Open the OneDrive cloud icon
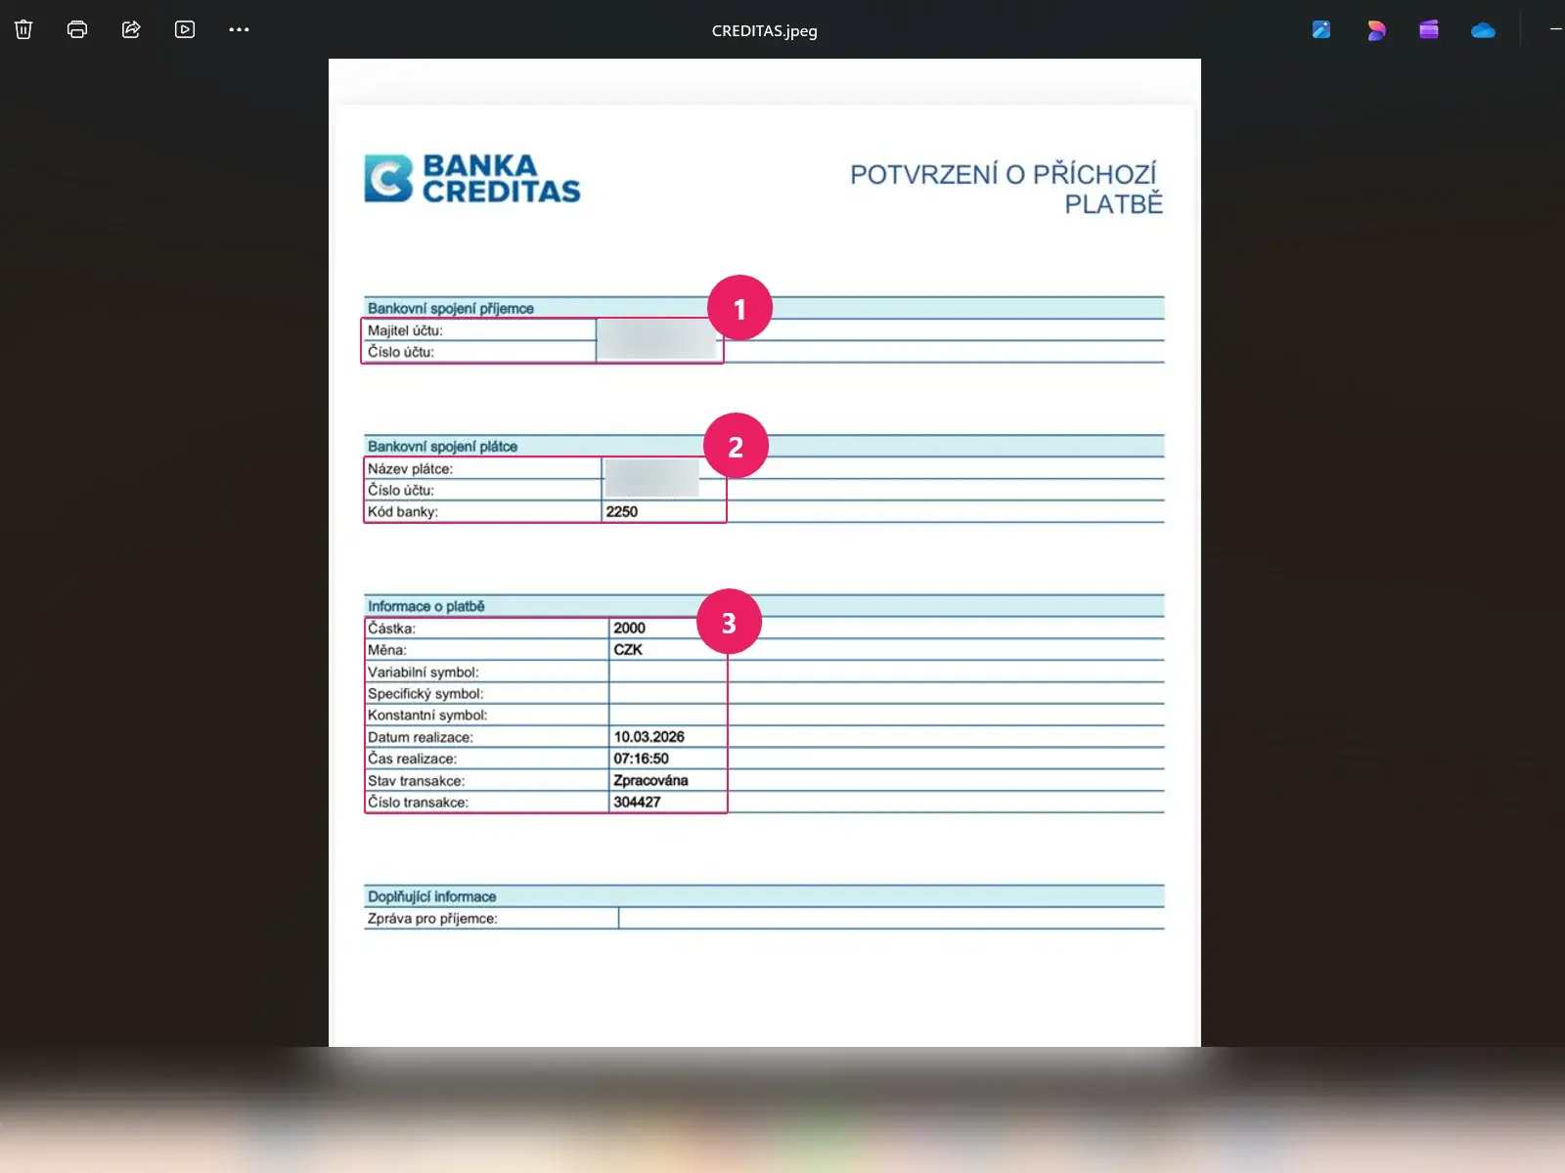Viewport: 1565px width, 1173px height. point(1483,30)
